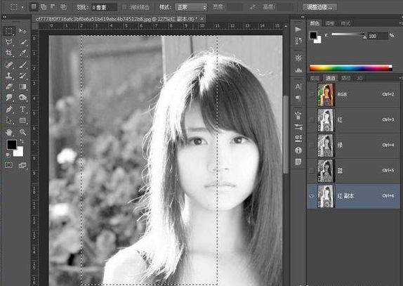Open the 样式 dropdown set to 正常
Screen dimensions: 403x286
191,7
